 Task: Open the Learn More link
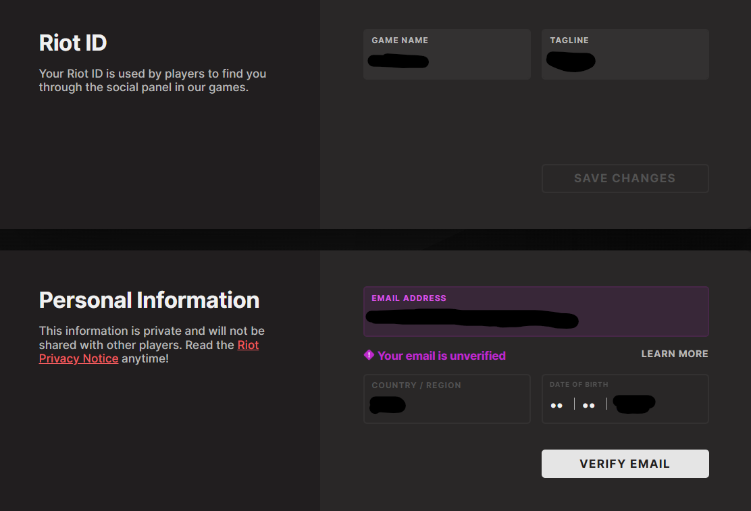click(x=675, y=354)
